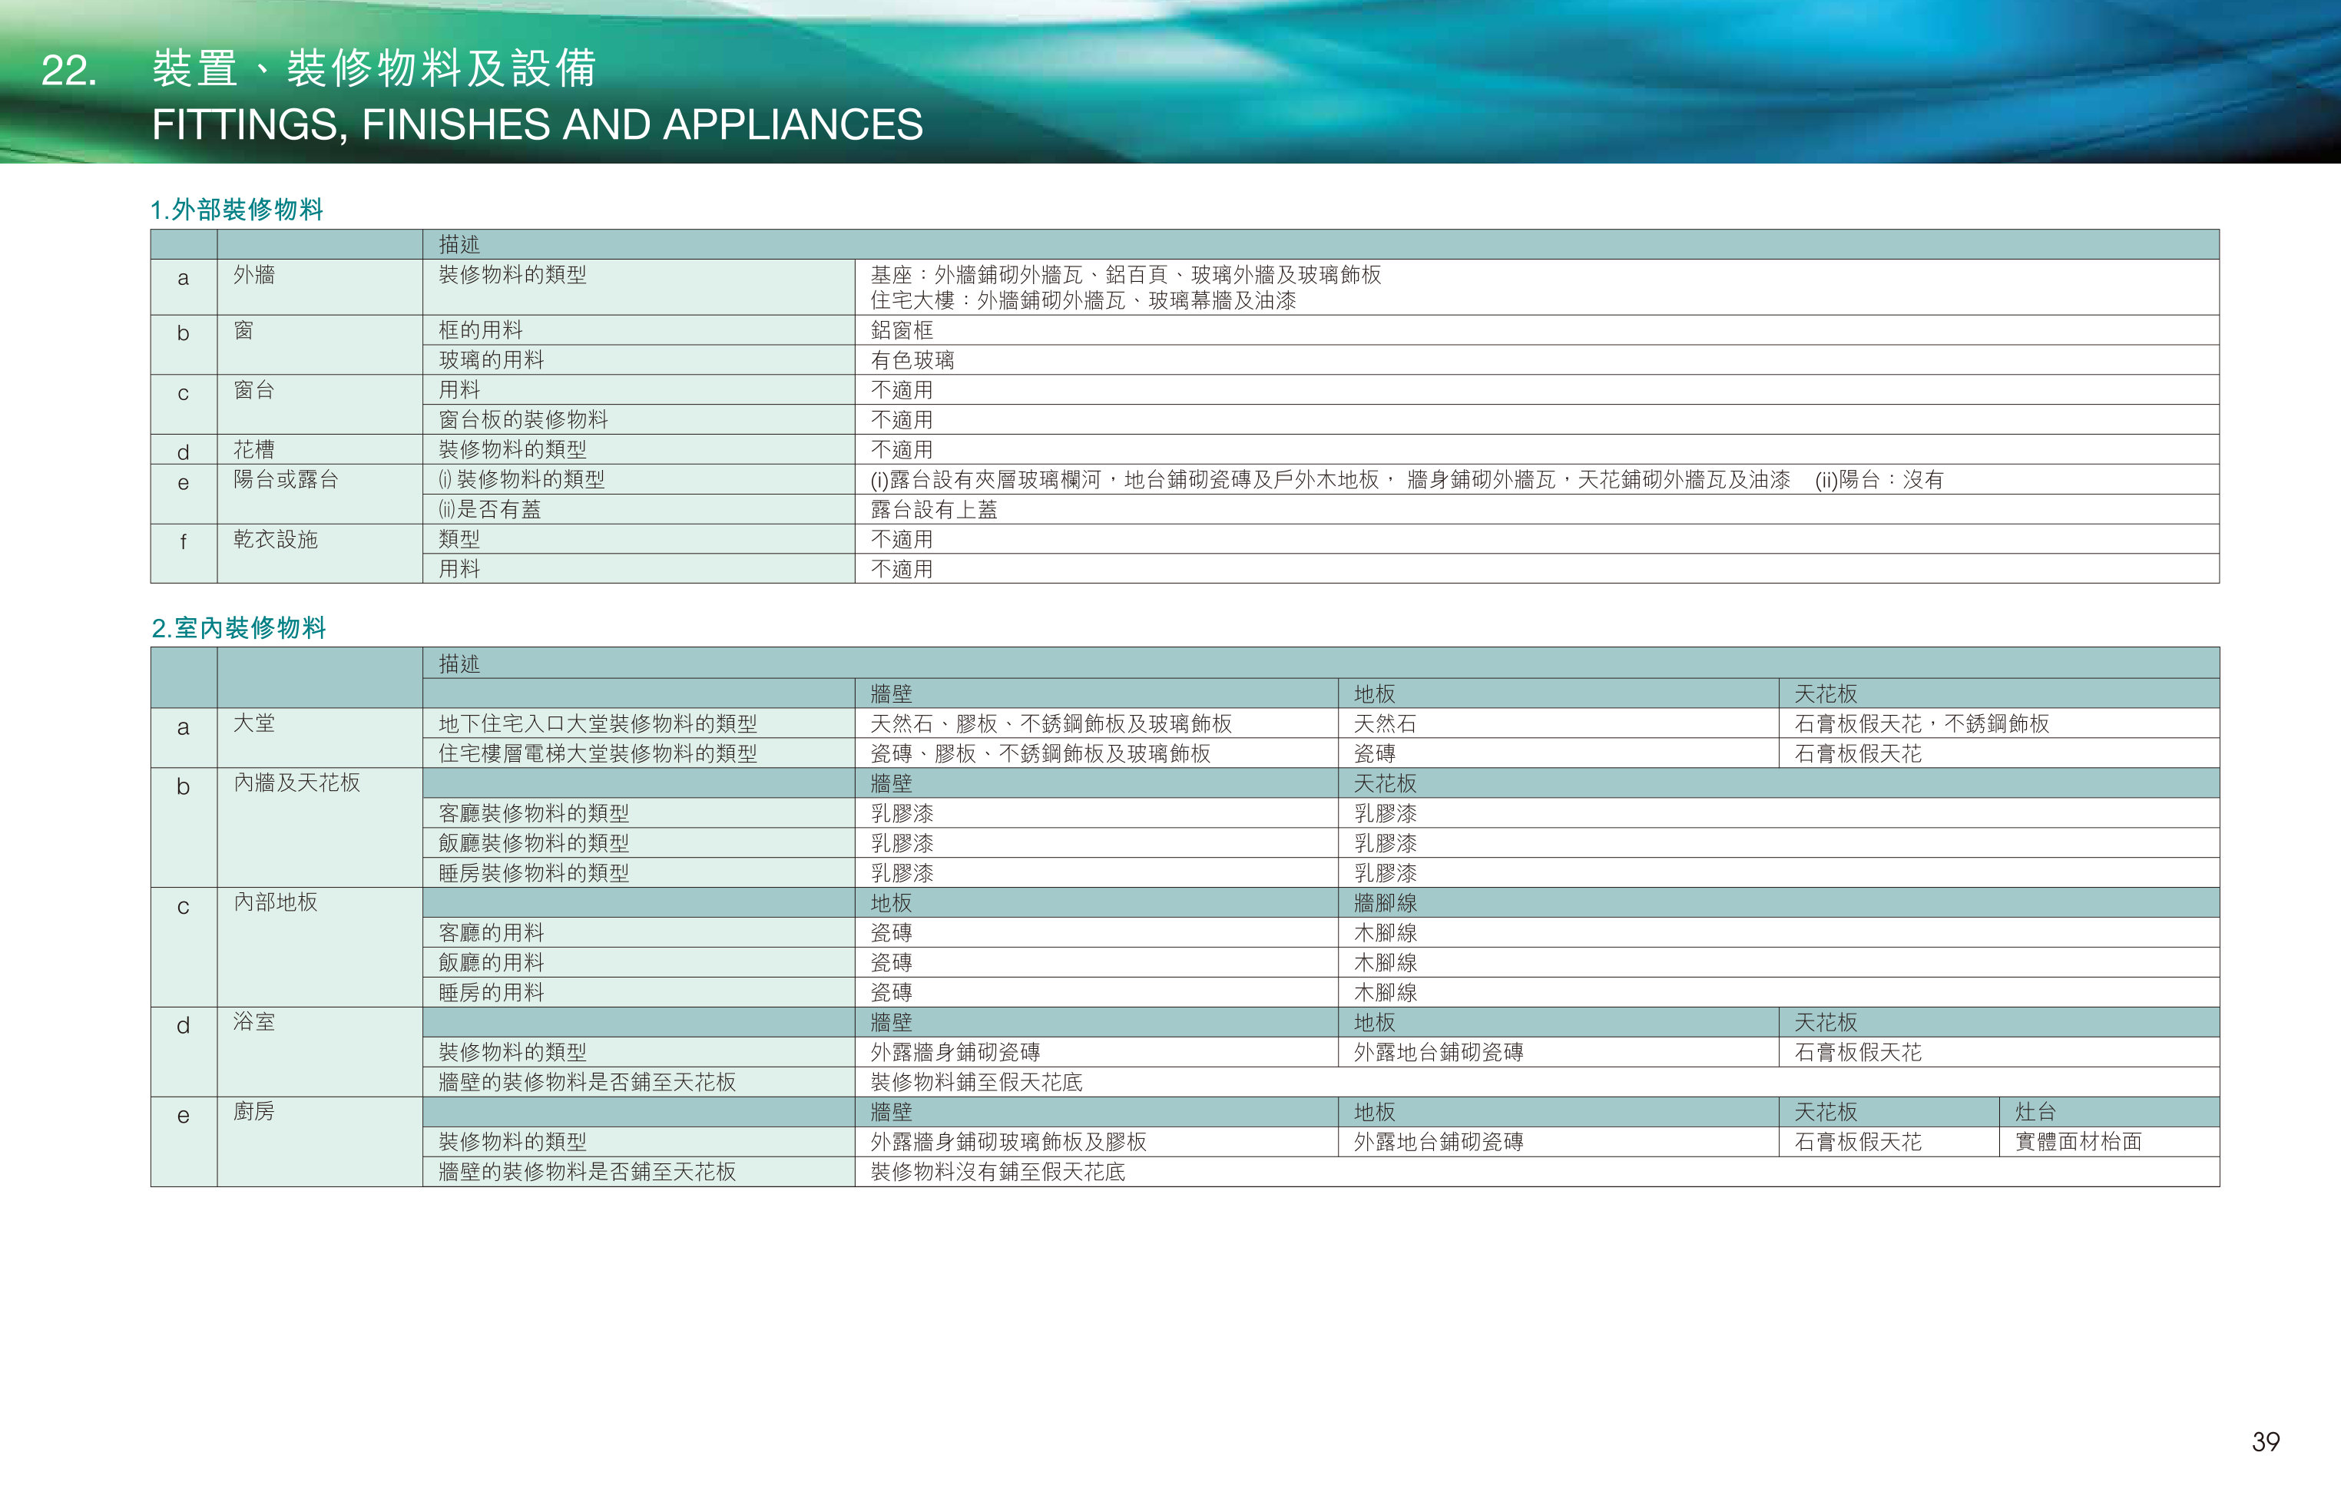Select the row label "內牆及天花板"
The width and height of the screenshot is (2341, 1512).
(296, 782)
